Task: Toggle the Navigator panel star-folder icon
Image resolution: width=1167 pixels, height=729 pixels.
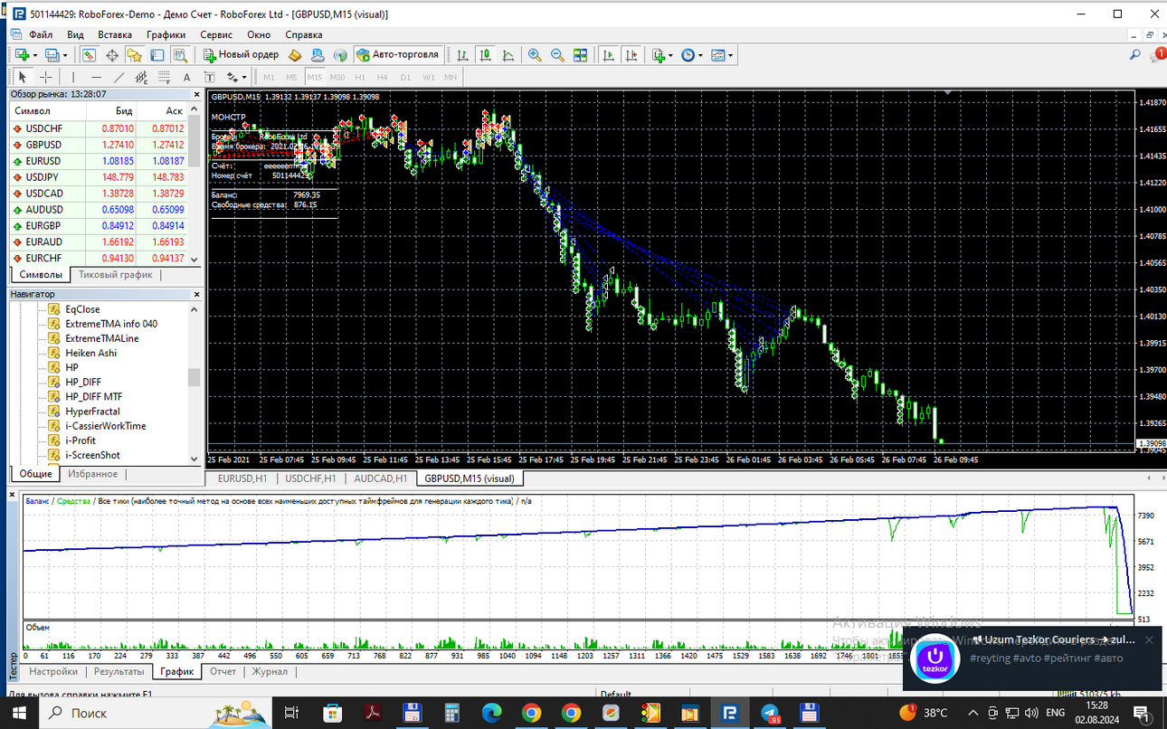Action: tap(134, 55)
